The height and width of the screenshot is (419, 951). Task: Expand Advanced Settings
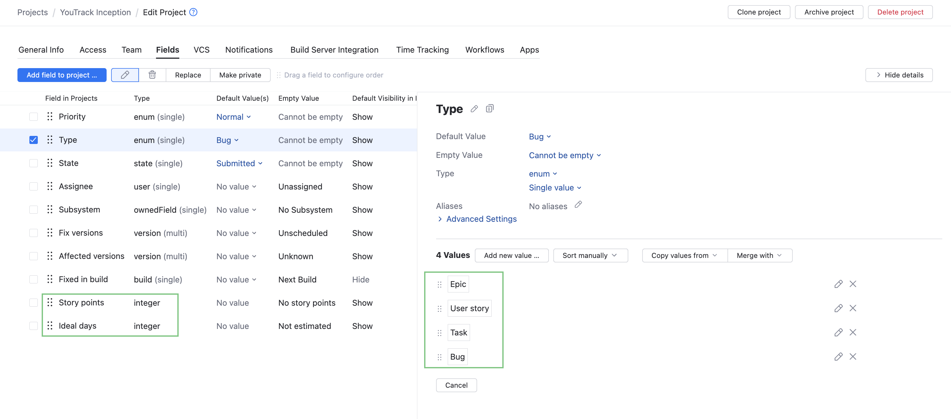[481, 219]
